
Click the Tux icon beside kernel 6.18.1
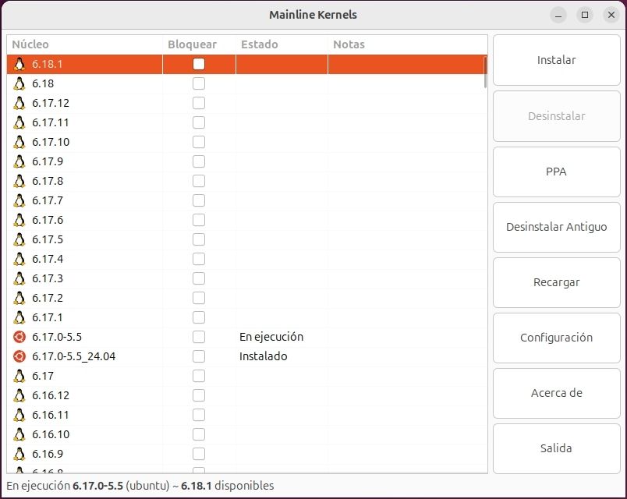click(19, 64)
